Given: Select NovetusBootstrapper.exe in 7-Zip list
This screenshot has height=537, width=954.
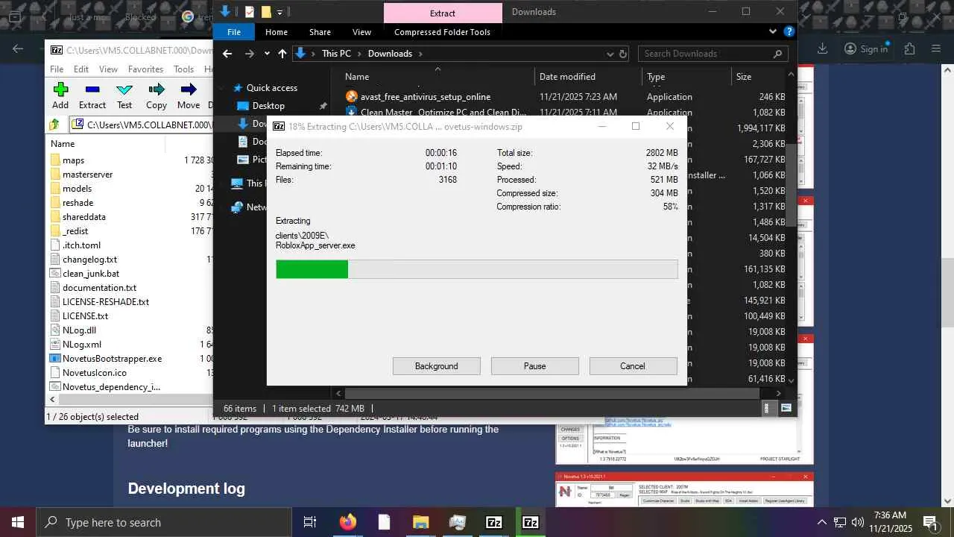Looking at the screenshot, I should [x=112, y=359].
